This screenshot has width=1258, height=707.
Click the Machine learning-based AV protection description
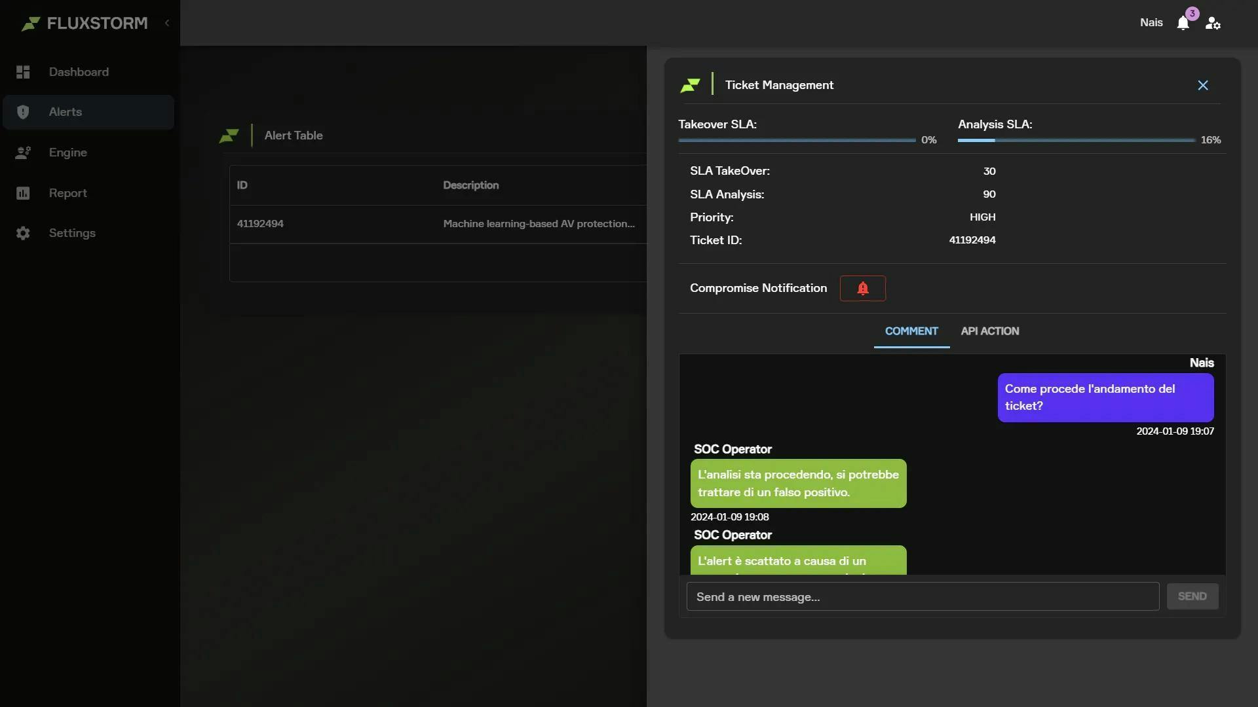[x=539, y=224]
